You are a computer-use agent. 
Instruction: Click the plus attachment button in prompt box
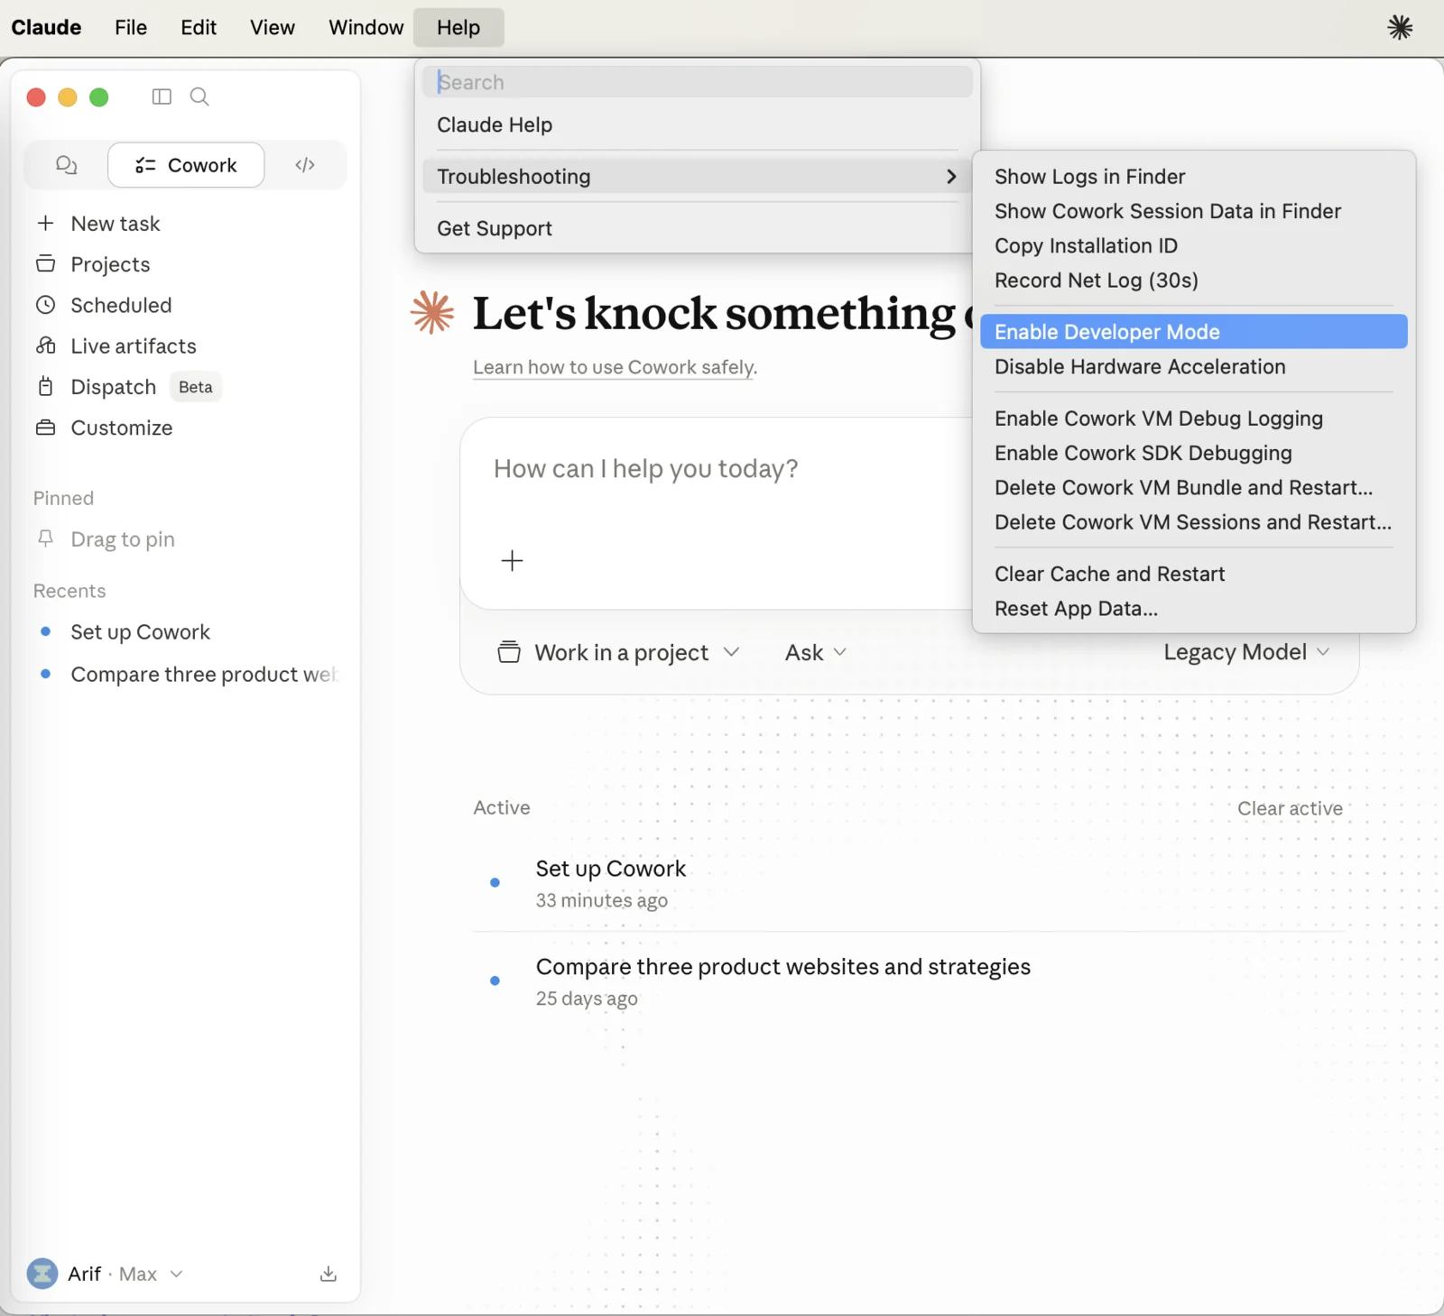pyautogui.click(x=512, y=560)
